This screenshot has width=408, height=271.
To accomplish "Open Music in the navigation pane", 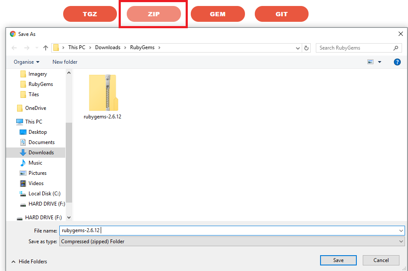I will click(x=35, y=163).
